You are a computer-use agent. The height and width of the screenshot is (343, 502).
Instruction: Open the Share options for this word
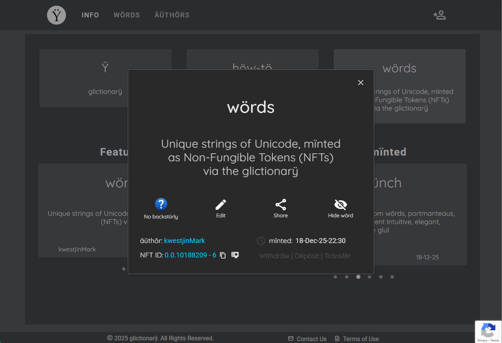tap(281, 204)
